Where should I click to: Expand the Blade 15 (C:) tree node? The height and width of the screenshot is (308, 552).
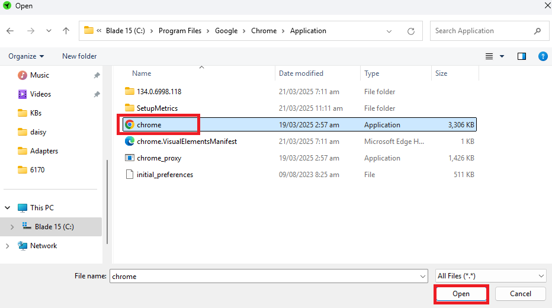click(x=12, y=227)
